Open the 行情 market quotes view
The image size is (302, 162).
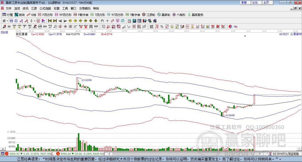(x=7, y=15)
